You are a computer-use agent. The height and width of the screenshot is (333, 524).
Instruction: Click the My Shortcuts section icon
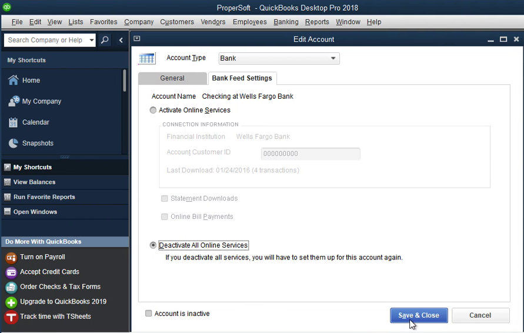[x=7, y=167]
